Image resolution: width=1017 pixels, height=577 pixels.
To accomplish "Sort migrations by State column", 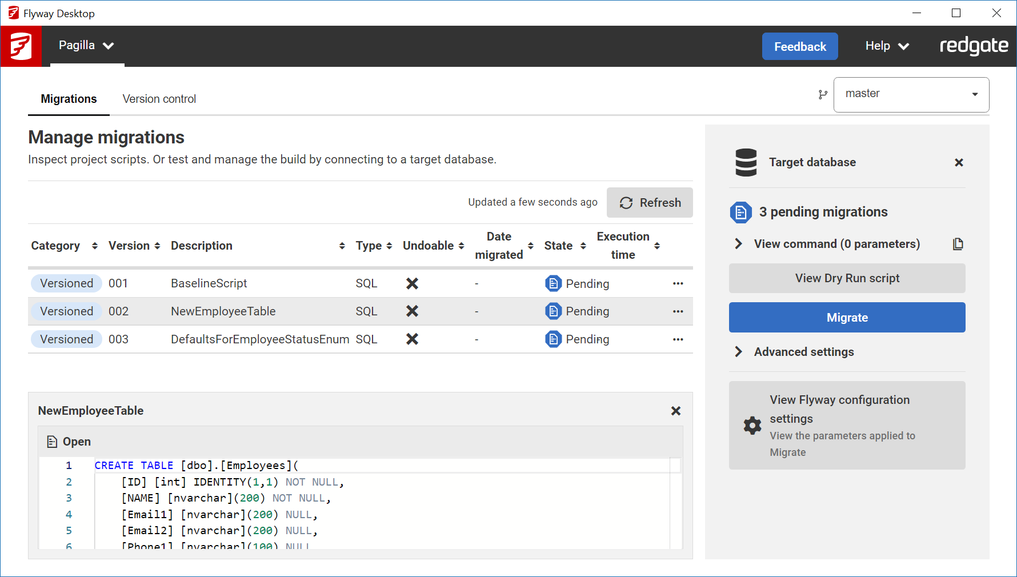I will 583,246.
